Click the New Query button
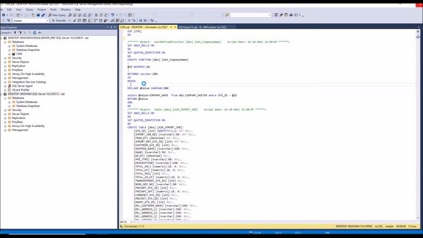This screenshot has height=238, width=423. point(57,15)
